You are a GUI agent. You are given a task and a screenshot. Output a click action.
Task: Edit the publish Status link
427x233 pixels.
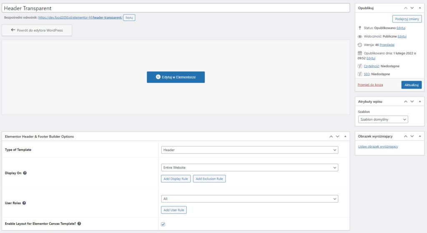click(401, 28)
